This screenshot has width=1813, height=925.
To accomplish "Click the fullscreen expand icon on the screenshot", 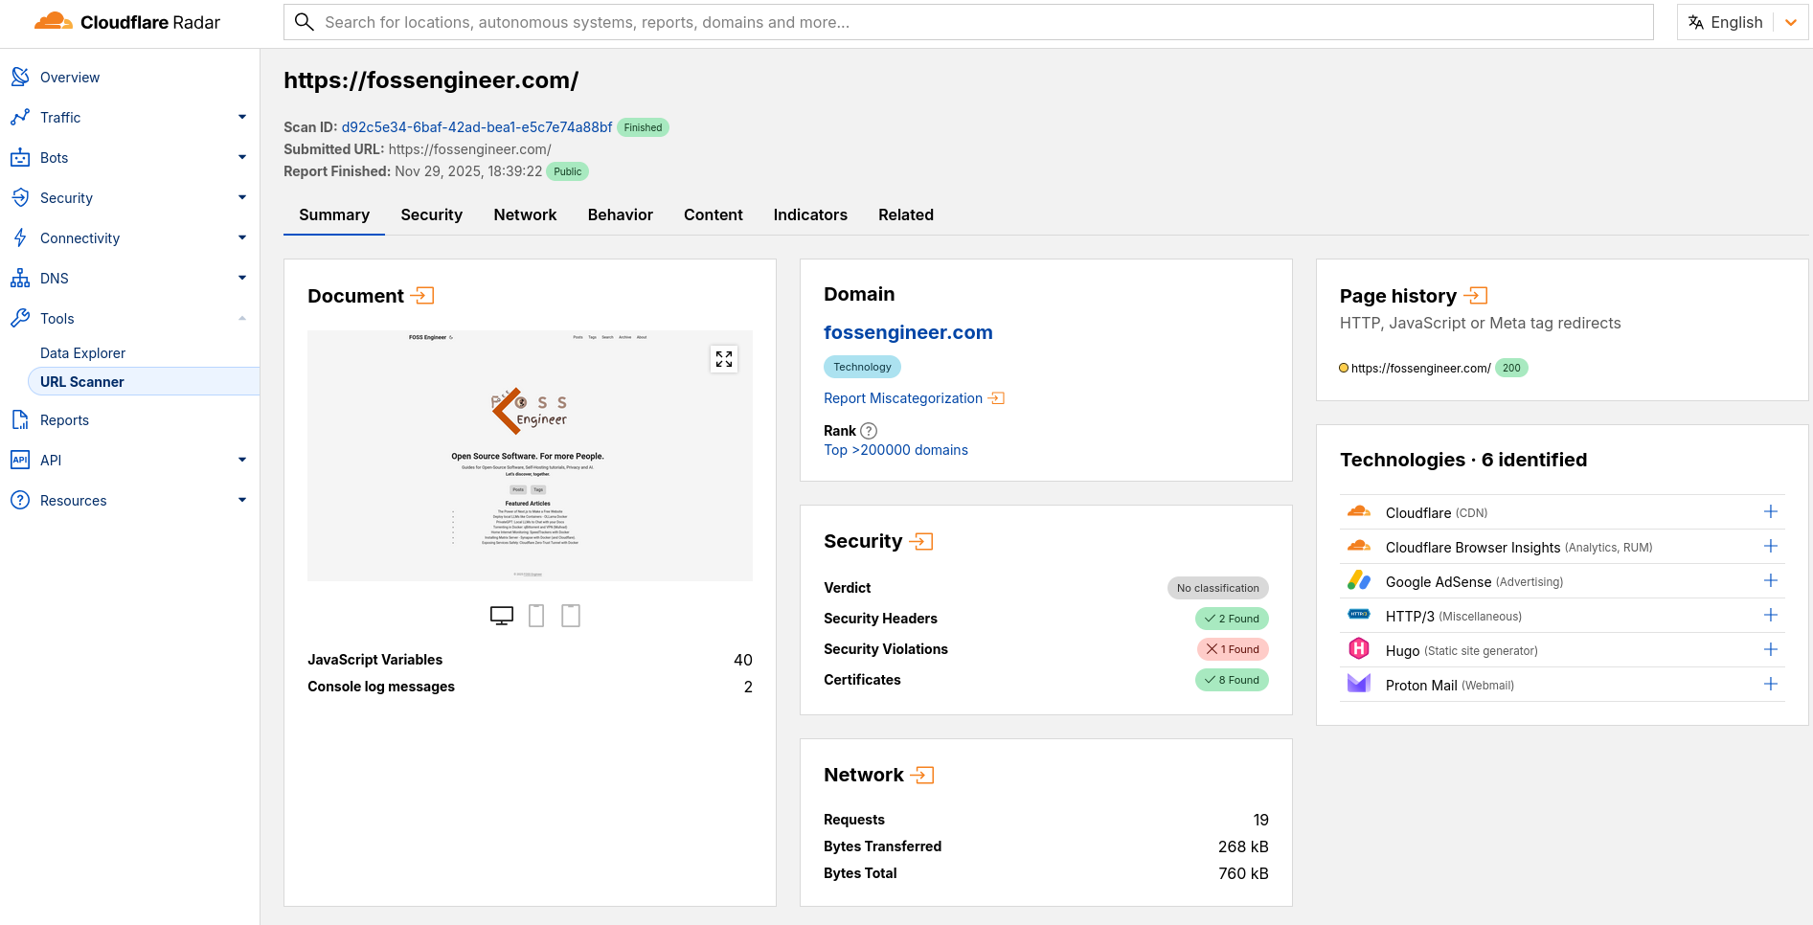I will tap(724, 358).
